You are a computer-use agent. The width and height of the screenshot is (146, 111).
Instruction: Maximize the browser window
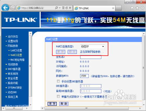tap(133, 2)
